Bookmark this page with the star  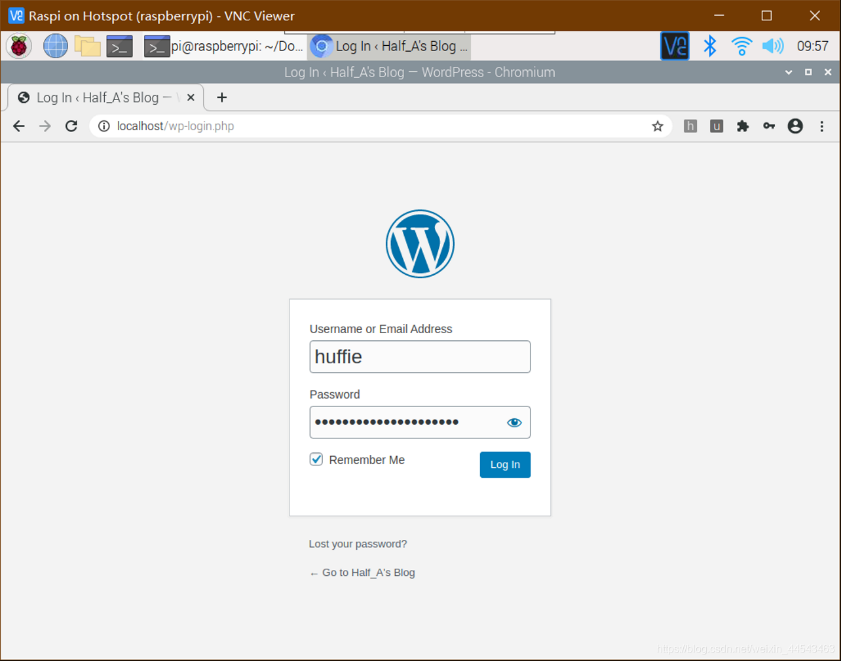coord(658,126)
